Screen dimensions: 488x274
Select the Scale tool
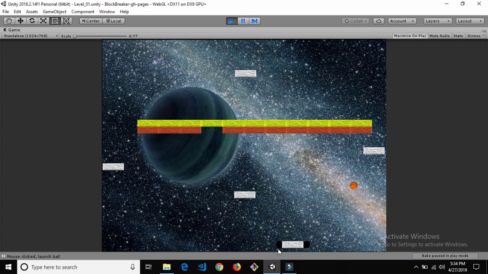pyautogui.click(x=43, y=21)
